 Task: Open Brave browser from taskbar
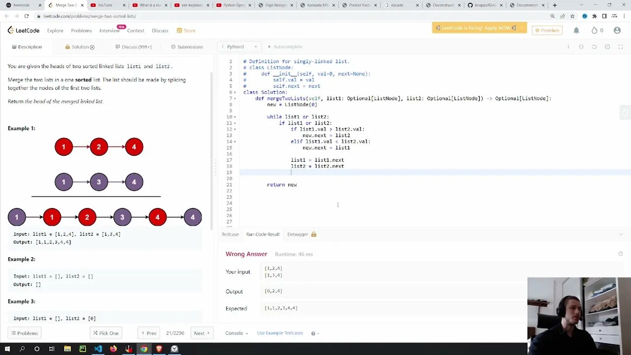[159, 349]
